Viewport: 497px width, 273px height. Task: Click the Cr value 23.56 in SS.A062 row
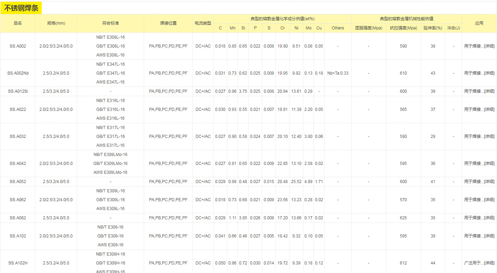[283, 200]
